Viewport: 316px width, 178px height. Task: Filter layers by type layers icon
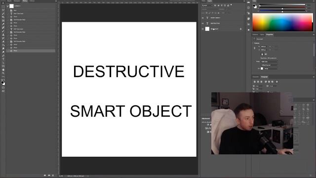(222, 5)
